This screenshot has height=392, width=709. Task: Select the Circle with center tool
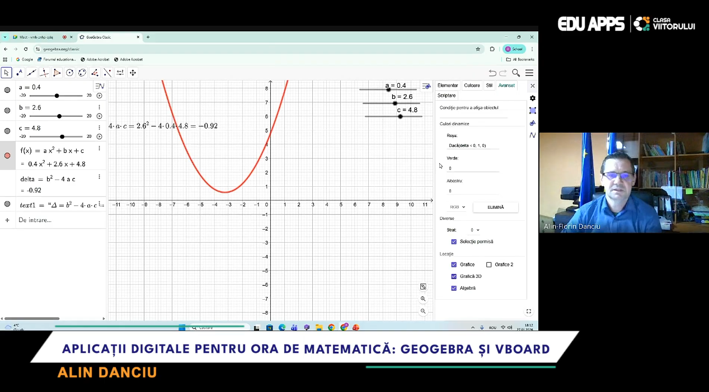point(69,73)
